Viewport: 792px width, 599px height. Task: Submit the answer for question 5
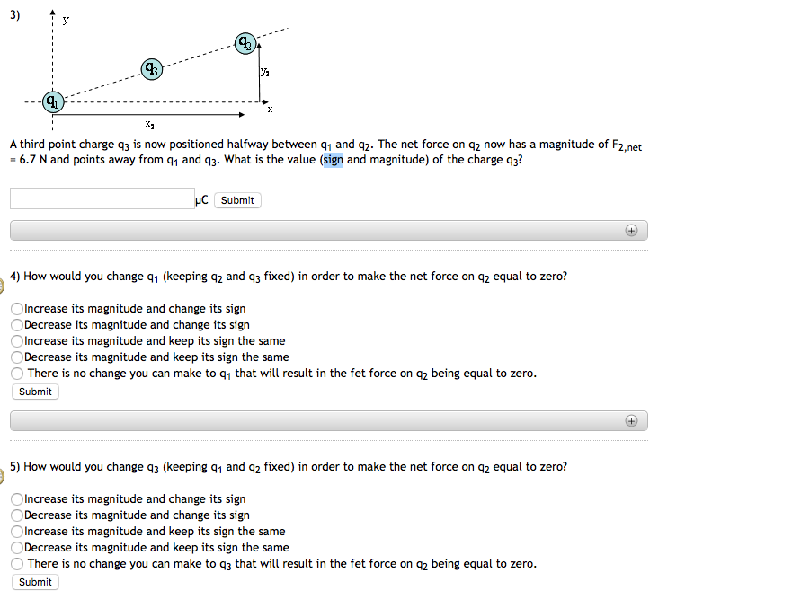click(34, 582)
